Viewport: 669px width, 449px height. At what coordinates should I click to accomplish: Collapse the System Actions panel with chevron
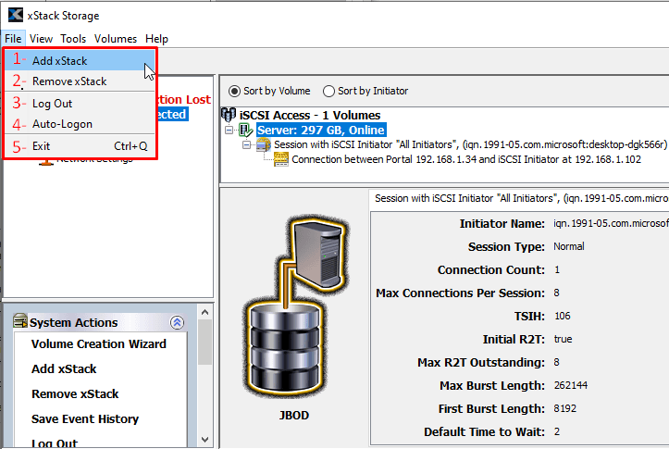pyautogui.click(x=178, y=322)
